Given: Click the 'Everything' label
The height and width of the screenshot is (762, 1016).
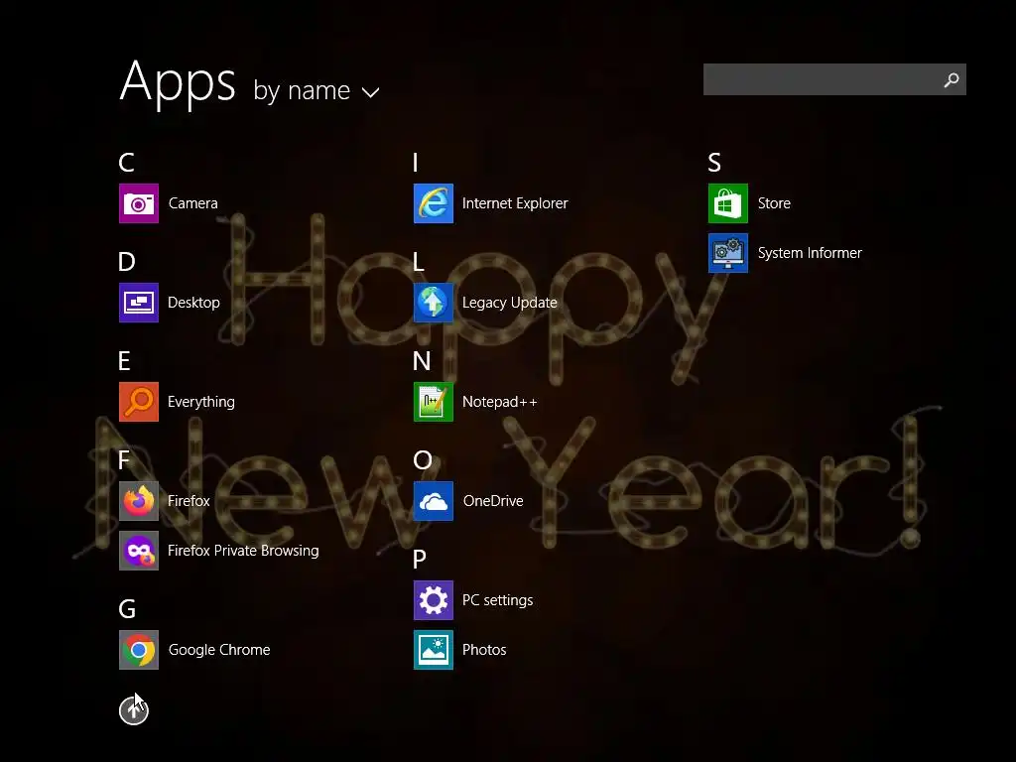Looking at the screenshot, I should (x=201, y=402).
